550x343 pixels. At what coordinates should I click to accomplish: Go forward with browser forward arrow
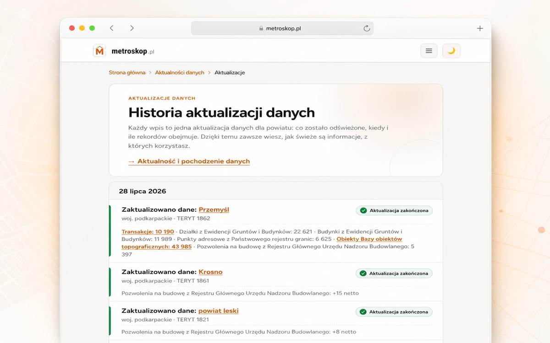[132, 28]
